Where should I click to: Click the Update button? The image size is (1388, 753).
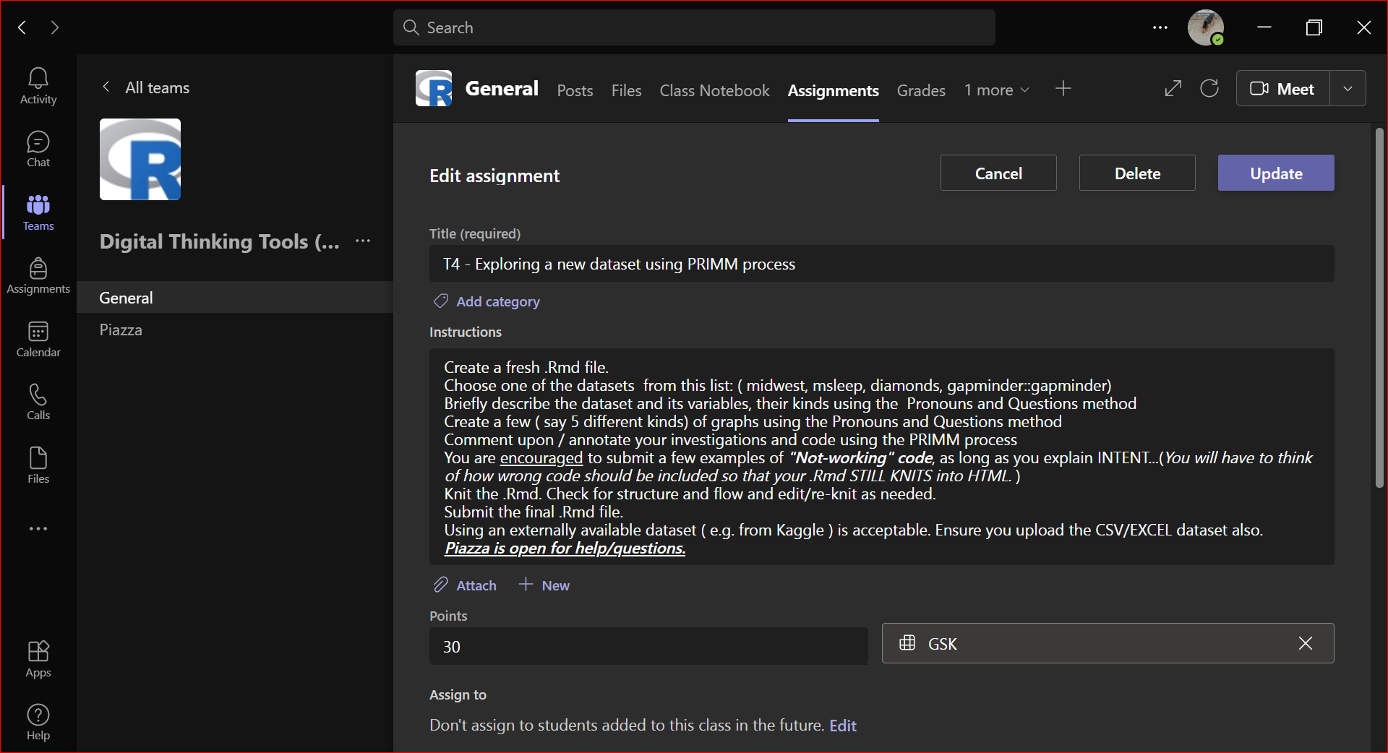click(x=1276, y=173)
